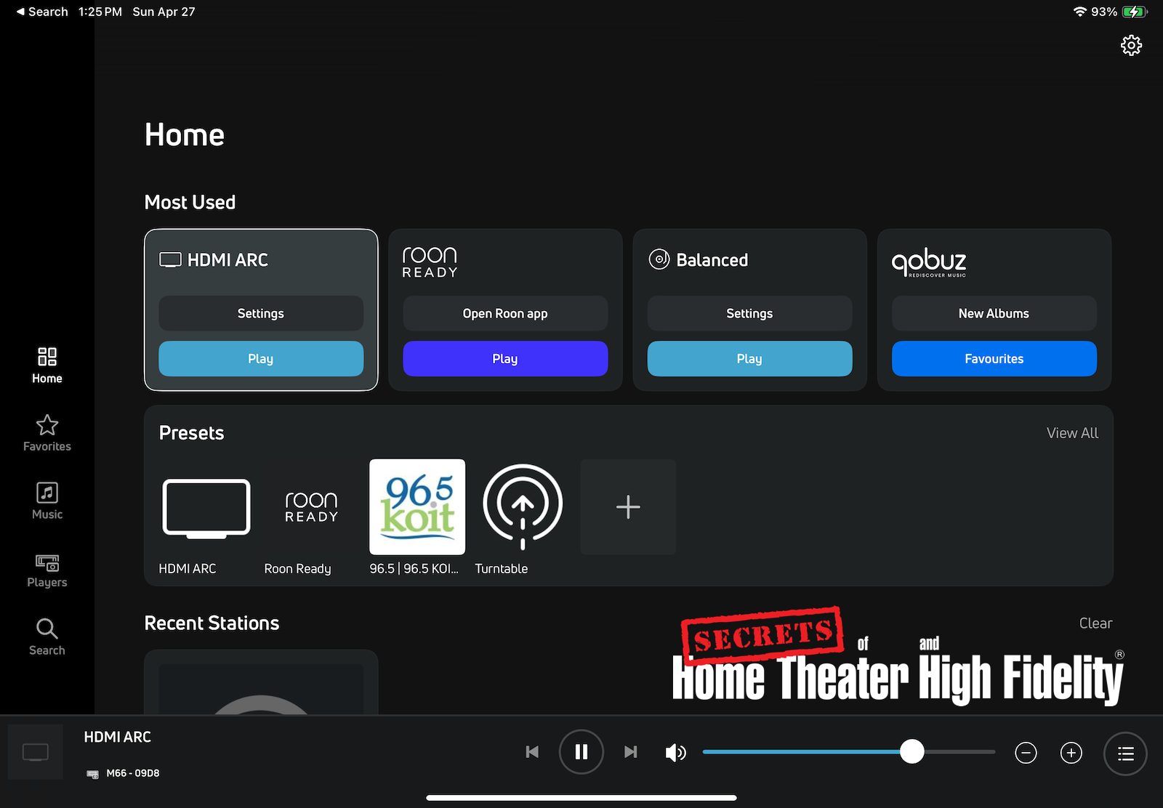Go to Home in sidebar
This screenshot has width=1163, height=808.
[x=47, y=365]
